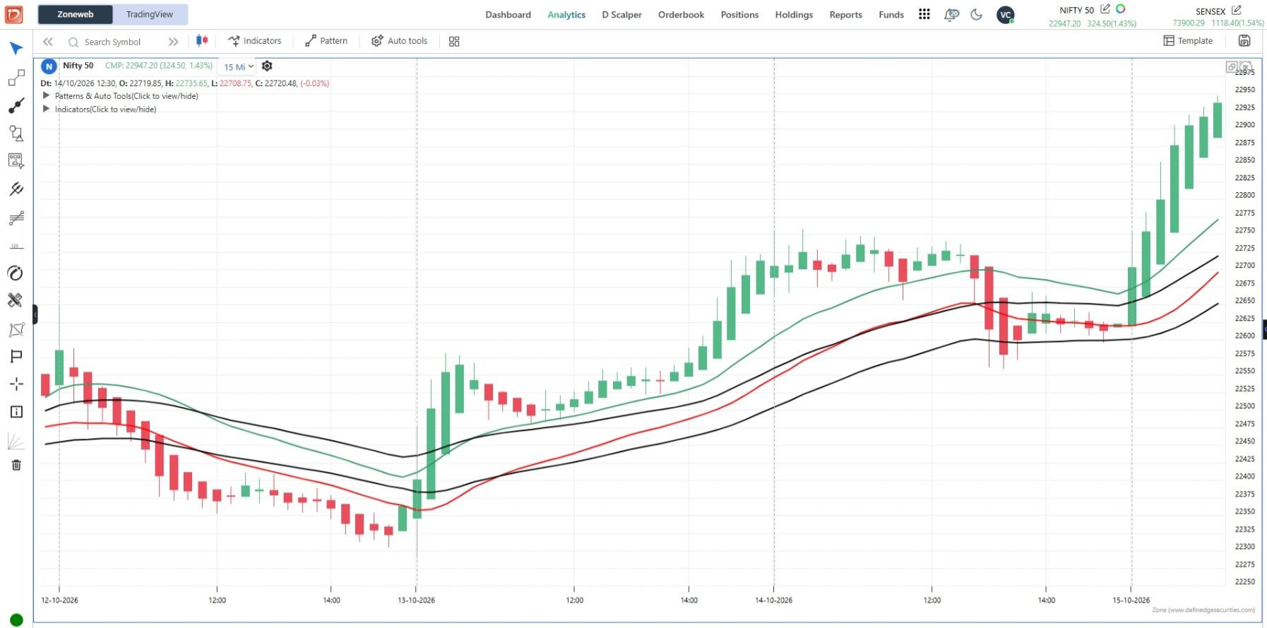Screen dimensions: 1267x628
Task: Open the Dashboard tab
Action: [508, 15]
